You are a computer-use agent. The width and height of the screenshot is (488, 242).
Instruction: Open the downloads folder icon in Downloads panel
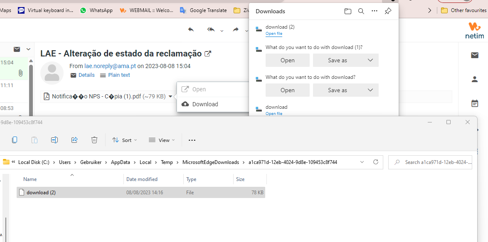[348, 11]
